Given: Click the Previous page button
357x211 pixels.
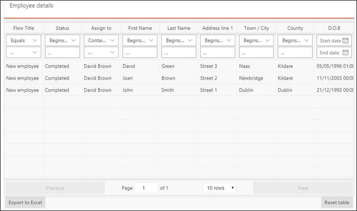Looking at the screenshot, I should pos(55,188).
